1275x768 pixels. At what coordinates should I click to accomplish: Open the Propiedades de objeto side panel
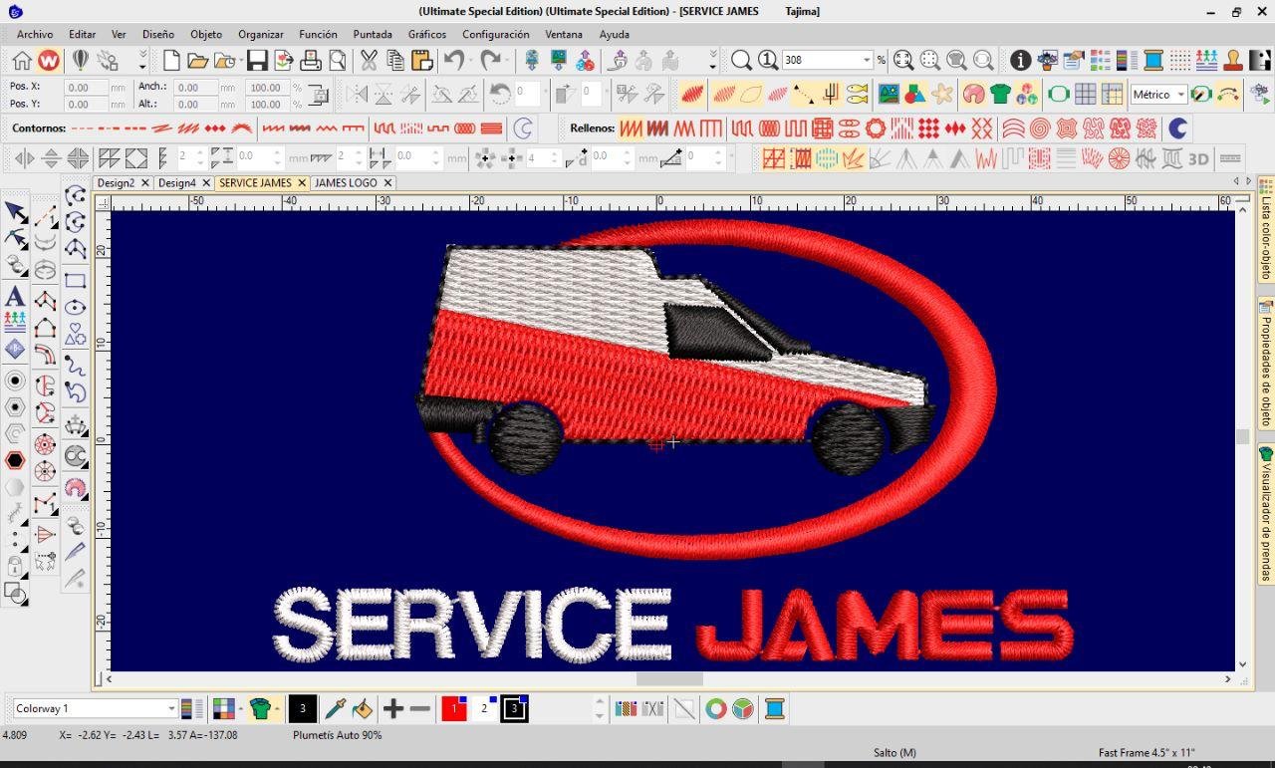1266,369
